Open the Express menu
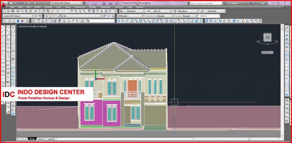 pyautogui.click(x=140, y=7)
